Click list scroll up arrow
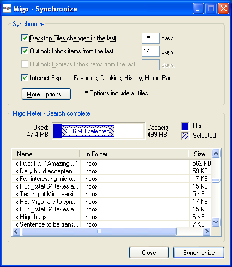This screenshot has width=232, height=267. coord(216,154)
